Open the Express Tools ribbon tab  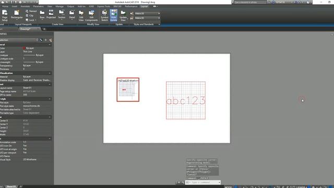(103, 6)
